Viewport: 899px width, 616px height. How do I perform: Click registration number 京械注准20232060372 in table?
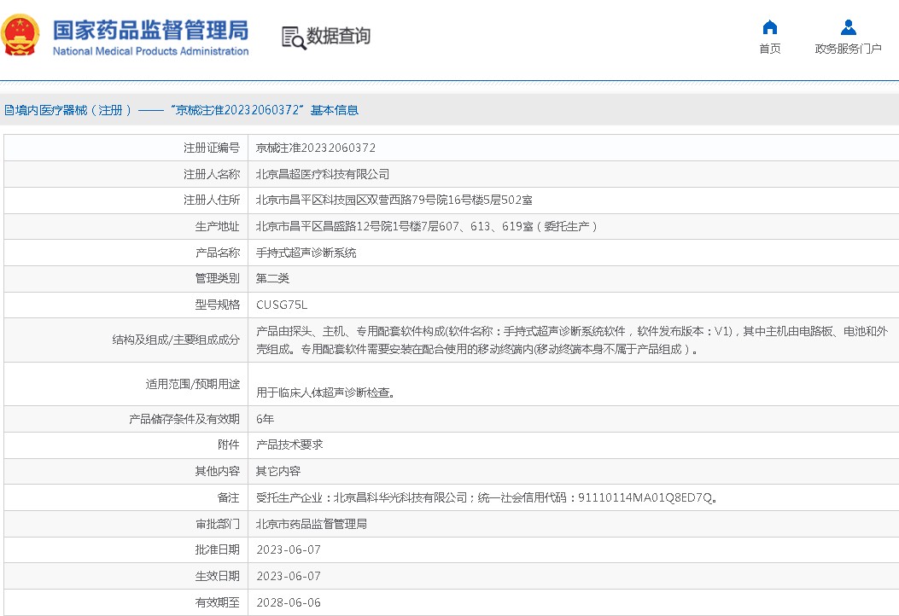[x=316, y=148]
